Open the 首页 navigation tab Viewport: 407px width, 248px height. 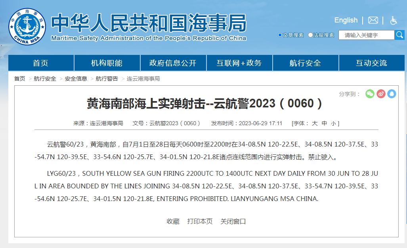[x=41, y=63]
